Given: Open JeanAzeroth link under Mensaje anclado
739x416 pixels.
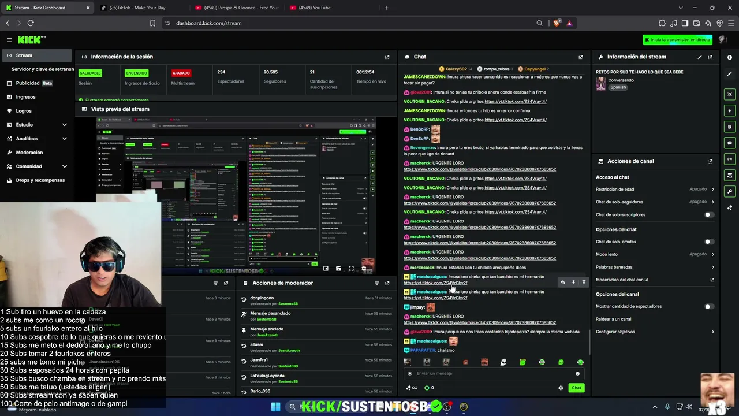Looking at the screenshot, I should [x=267, y=335].
